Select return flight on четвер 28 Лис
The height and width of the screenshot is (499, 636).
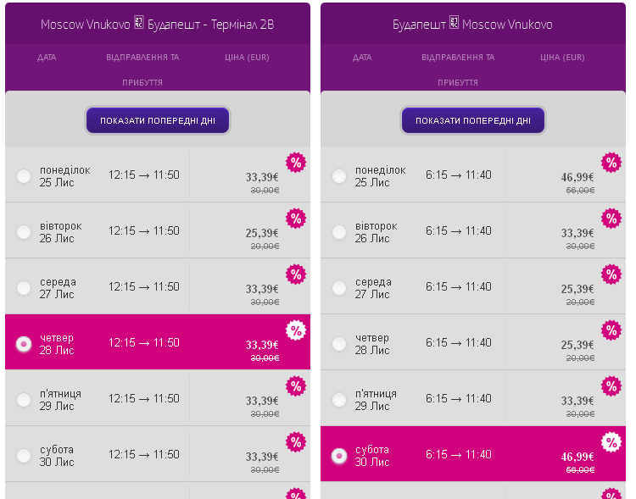(339, 344)
